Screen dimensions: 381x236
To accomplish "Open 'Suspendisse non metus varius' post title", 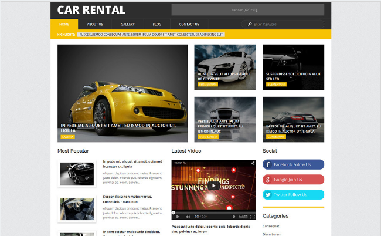I will coord(127,199).
